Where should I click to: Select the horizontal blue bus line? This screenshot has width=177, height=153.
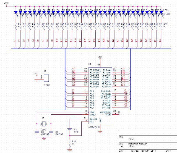(91, 49)
